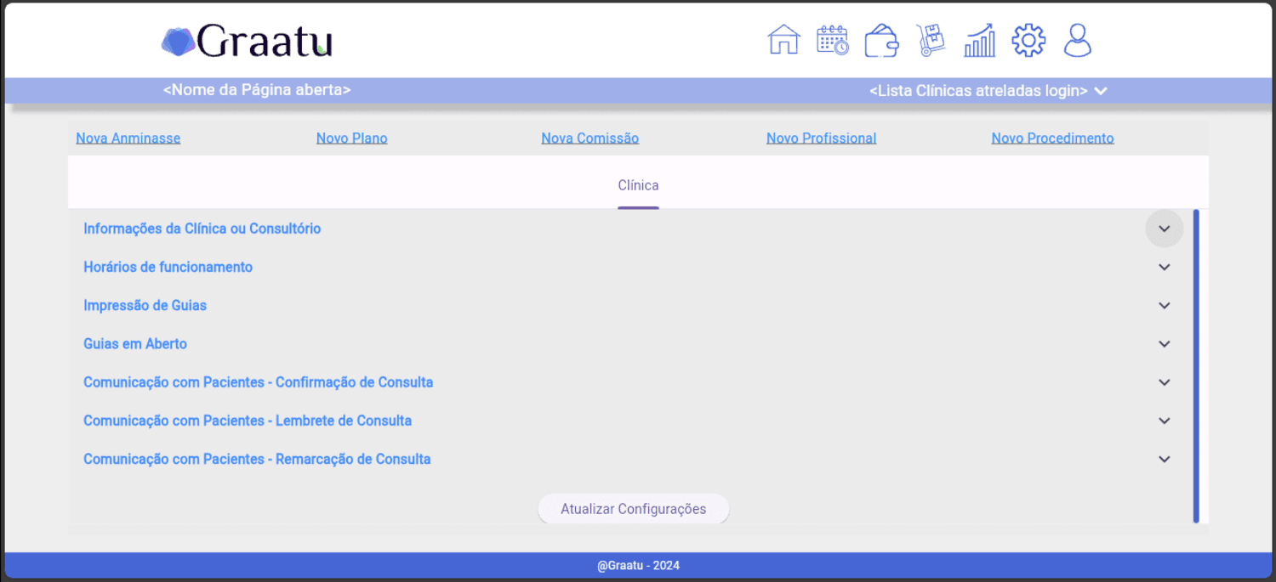This screenshot has height=582, width=1276.
Task: Open the calendar schedule icon
Action: 833,40
